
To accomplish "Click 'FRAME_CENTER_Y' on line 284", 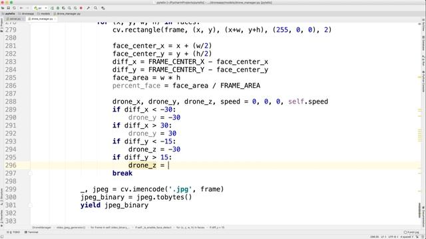I will 176,70.
